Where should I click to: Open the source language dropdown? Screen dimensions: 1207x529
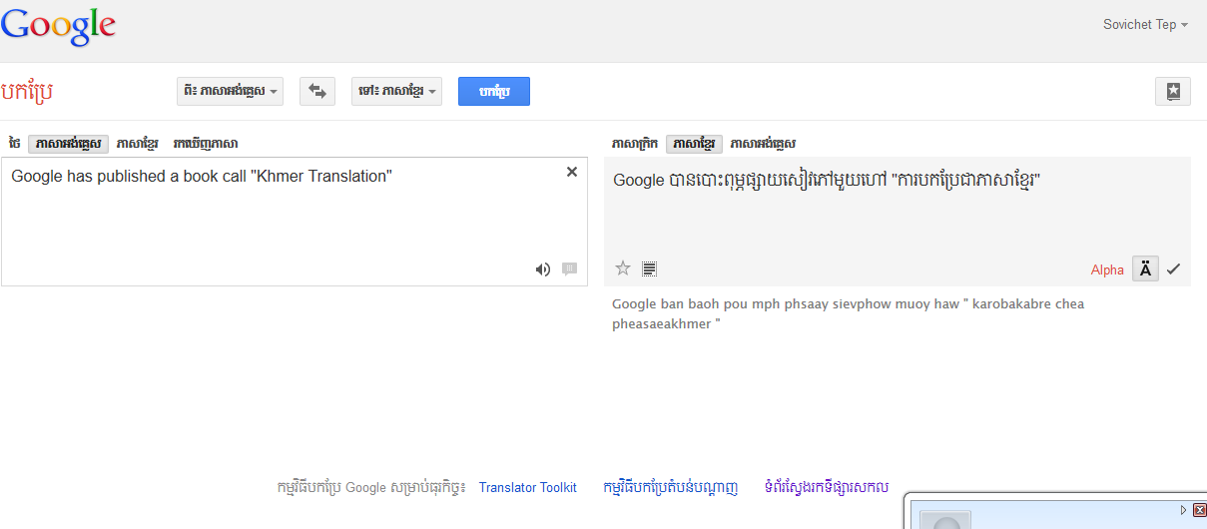[x=231, y=91]
